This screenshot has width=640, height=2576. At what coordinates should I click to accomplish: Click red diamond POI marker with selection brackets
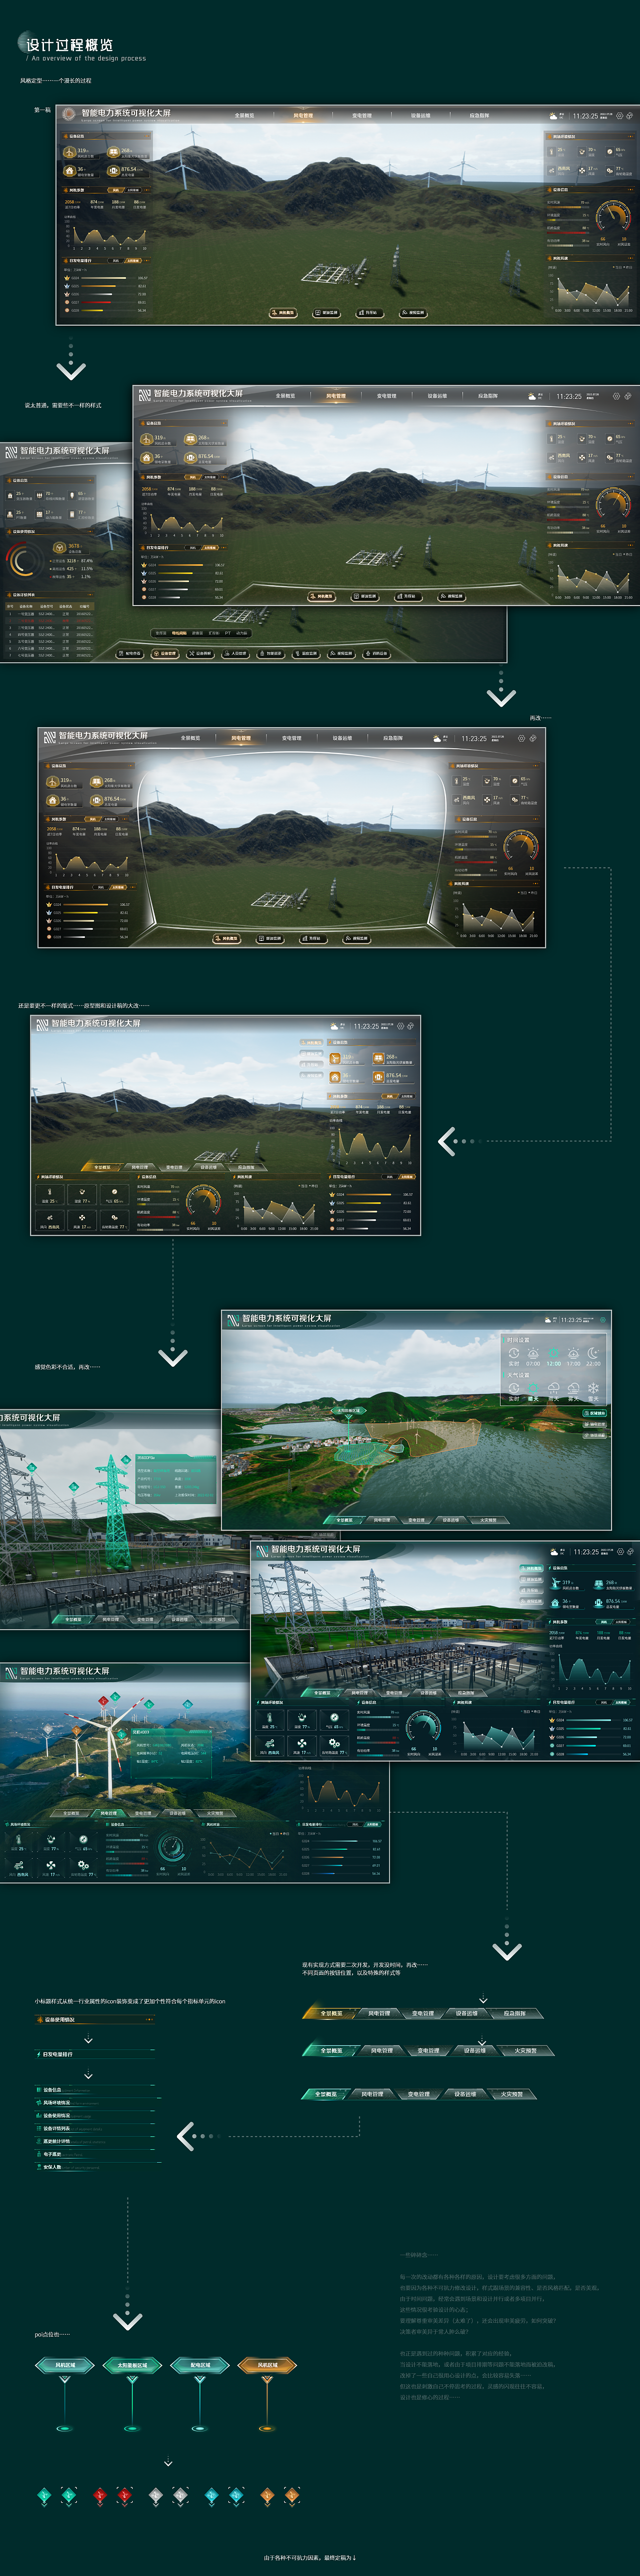(x=125, y=2496)
